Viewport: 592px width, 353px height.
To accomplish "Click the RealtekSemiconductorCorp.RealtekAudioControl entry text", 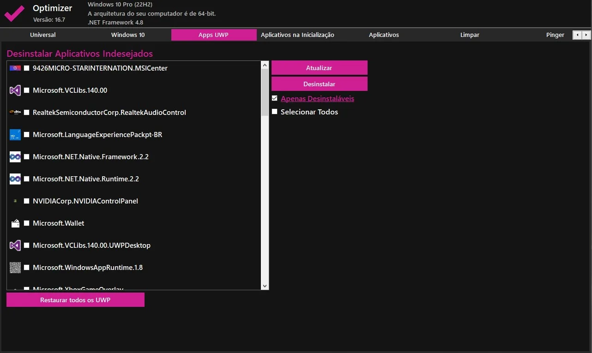I will (x=109, y=113).
